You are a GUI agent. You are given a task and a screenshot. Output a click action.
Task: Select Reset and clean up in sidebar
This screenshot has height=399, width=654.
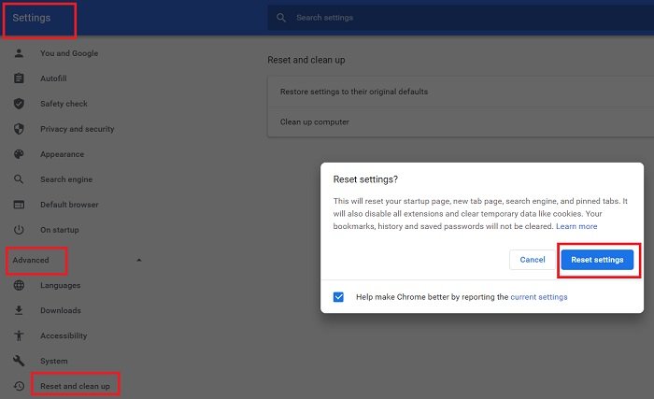click(75, 386)
